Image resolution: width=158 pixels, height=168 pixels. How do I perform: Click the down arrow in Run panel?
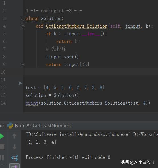click(14, 147)
